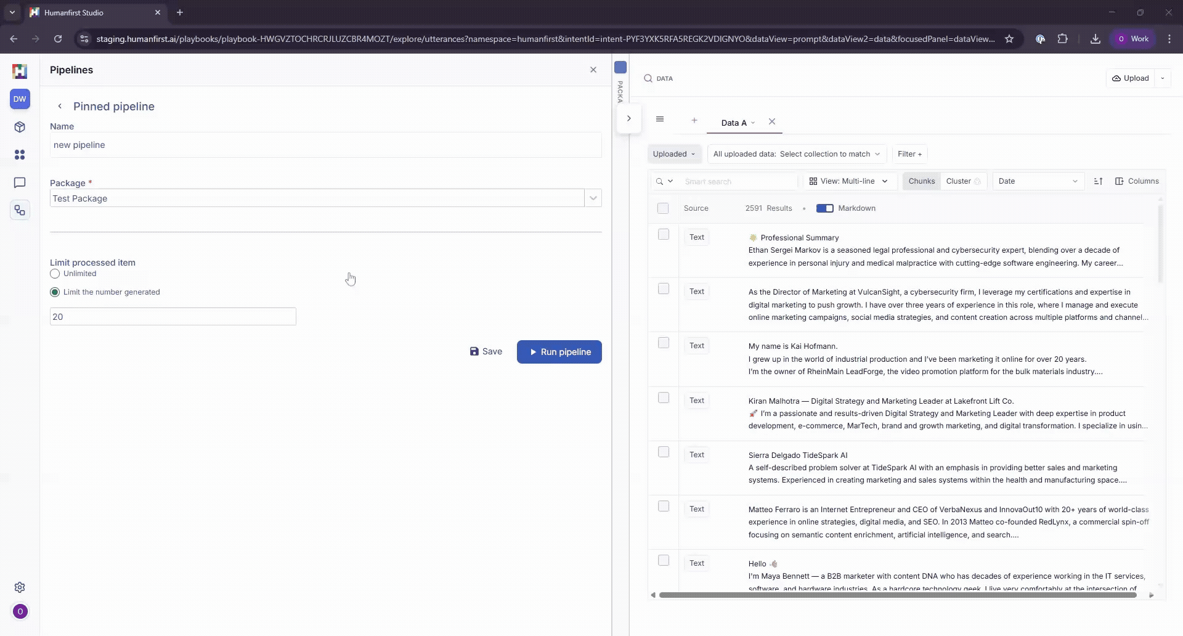
Task: Open the packages cube icon in sidebar
Action: [20, 127]
